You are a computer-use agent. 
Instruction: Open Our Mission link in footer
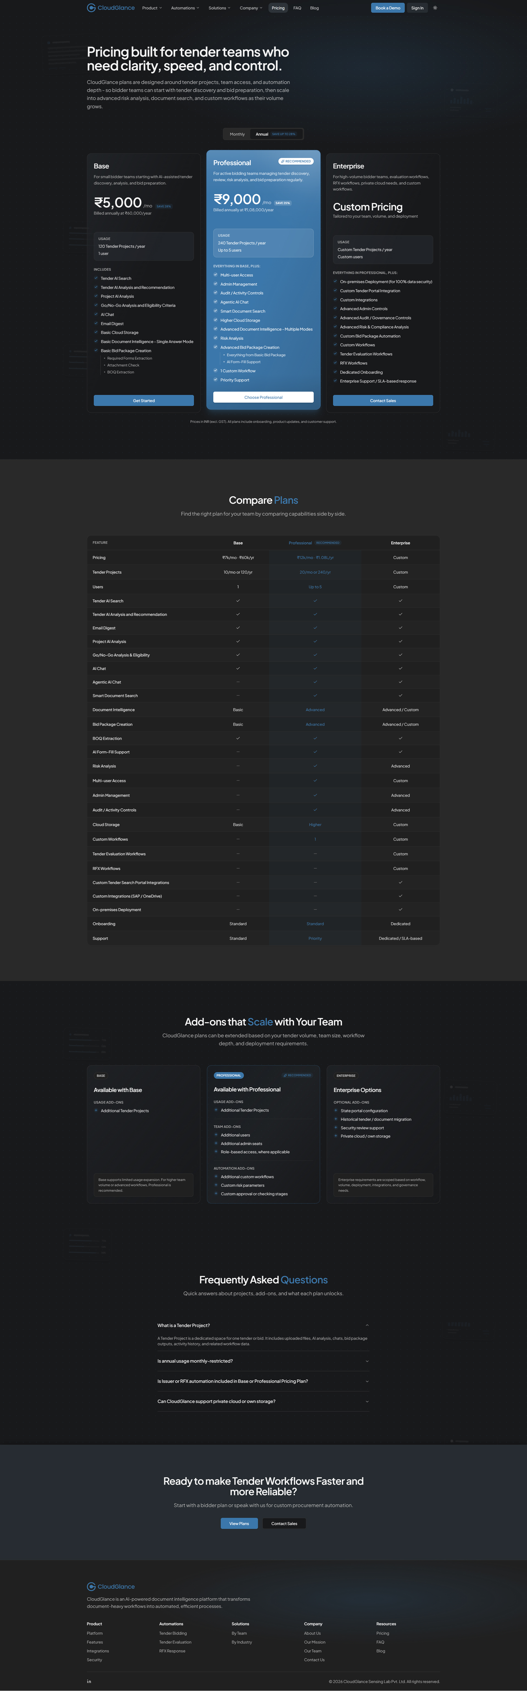(315, 1642)
